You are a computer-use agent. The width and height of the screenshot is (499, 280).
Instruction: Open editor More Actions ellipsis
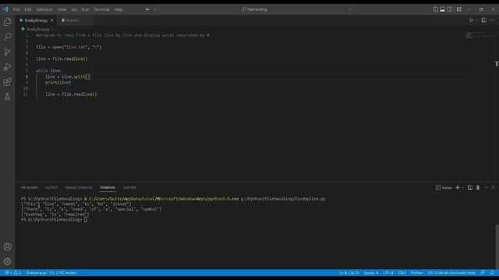[x=492, y=20]
